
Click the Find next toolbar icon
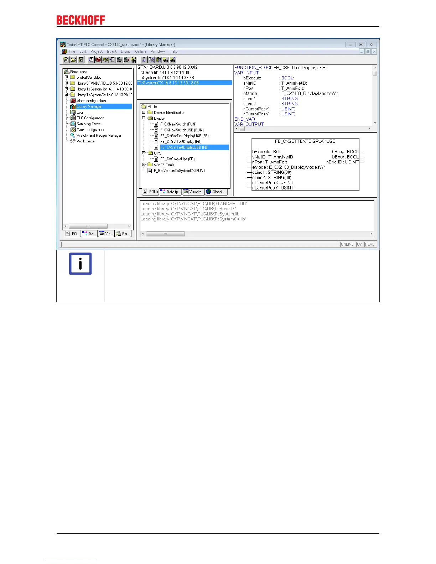[173, 60]
